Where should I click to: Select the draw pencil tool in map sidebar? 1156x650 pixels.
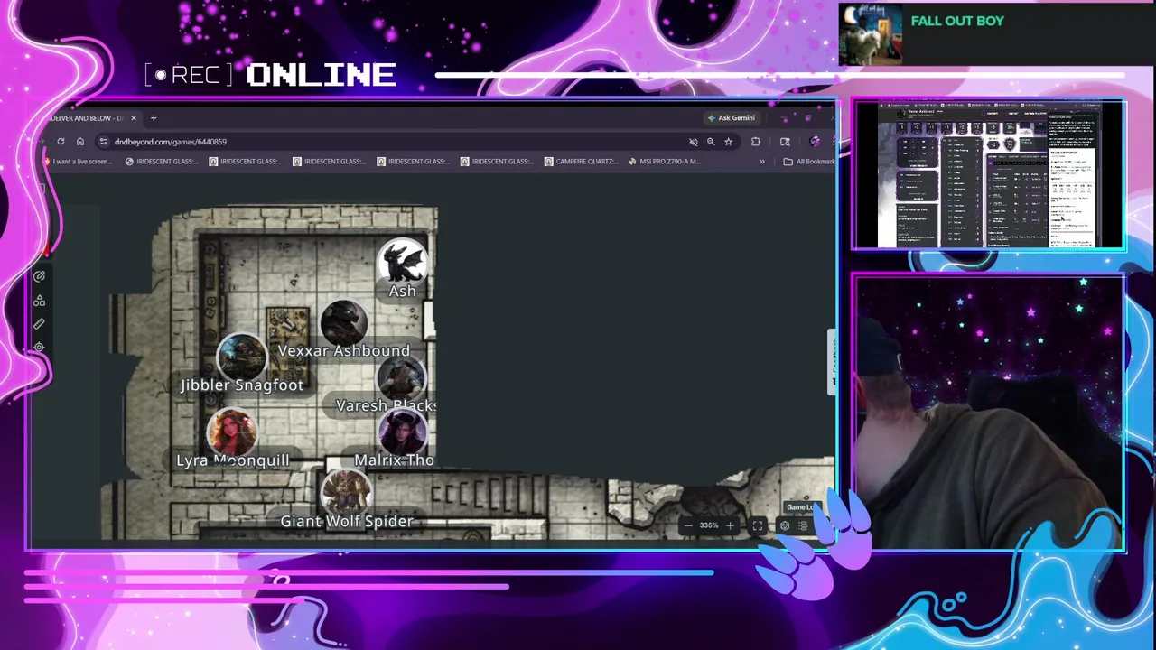point(39,277)
